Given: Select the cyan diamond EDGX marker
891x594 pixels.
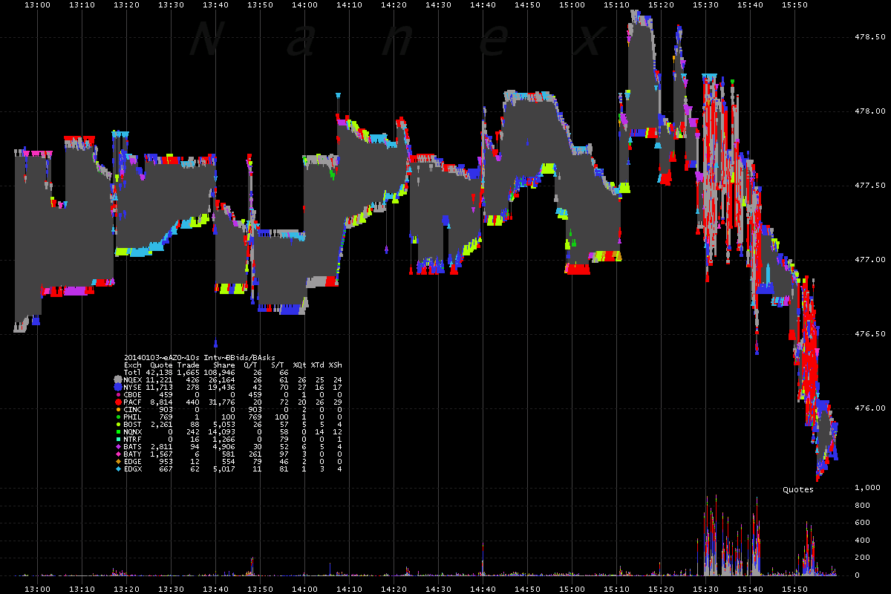Looking at the screenshot, I should pos(118,469).
